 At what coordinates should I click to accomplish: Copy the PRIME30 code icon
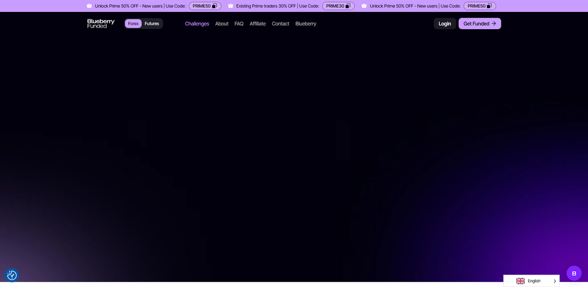click(x=348, y=6)
